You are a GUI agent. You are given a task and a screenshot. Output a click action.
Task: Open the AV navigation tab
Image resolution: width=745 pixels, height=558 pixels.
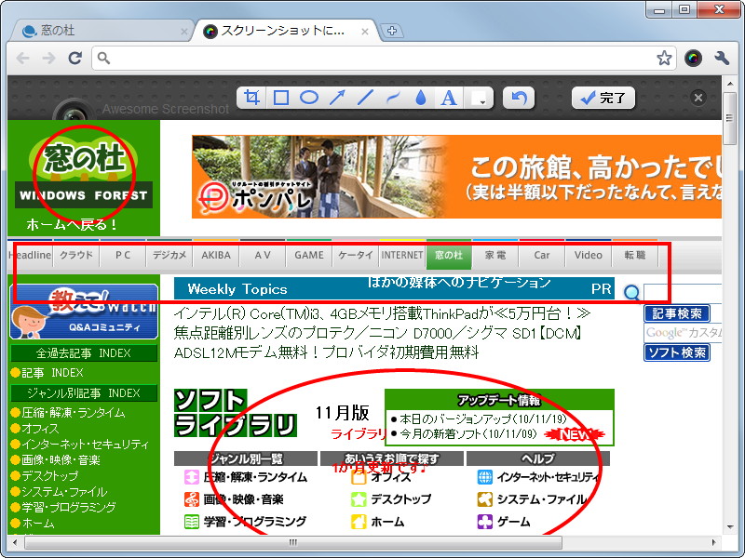[263, 255]
